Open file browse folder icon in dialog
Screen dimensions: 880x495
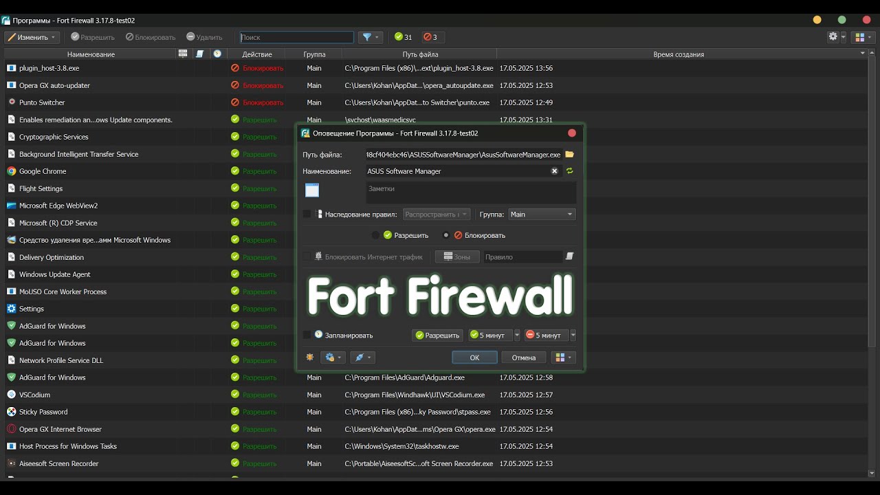569,155
